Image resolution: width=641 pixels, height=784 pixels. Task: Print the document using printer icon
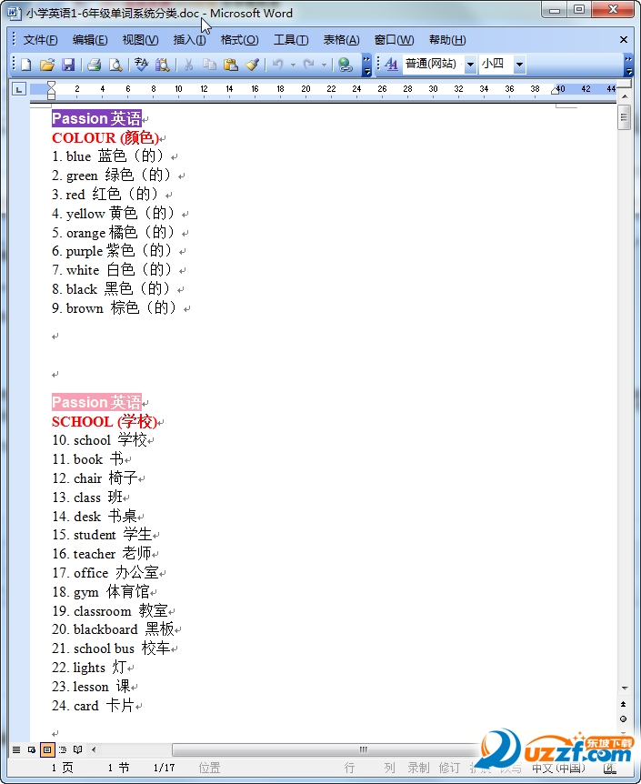(x=94, y=65)
